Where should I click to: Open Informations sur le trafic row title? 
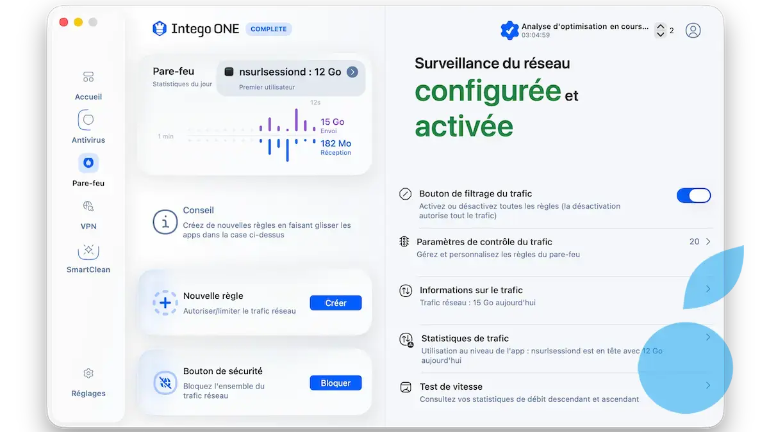click(471, 290)
